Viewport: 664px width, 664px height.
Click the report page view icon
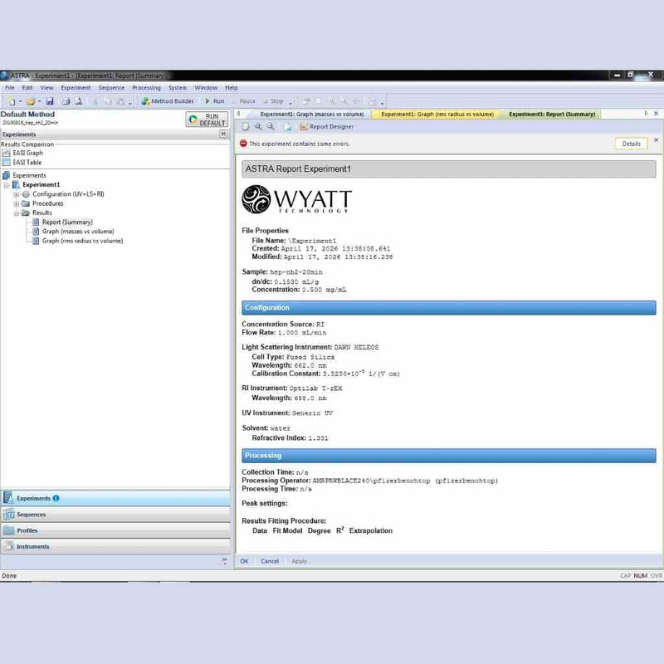[x=245, y=127]
